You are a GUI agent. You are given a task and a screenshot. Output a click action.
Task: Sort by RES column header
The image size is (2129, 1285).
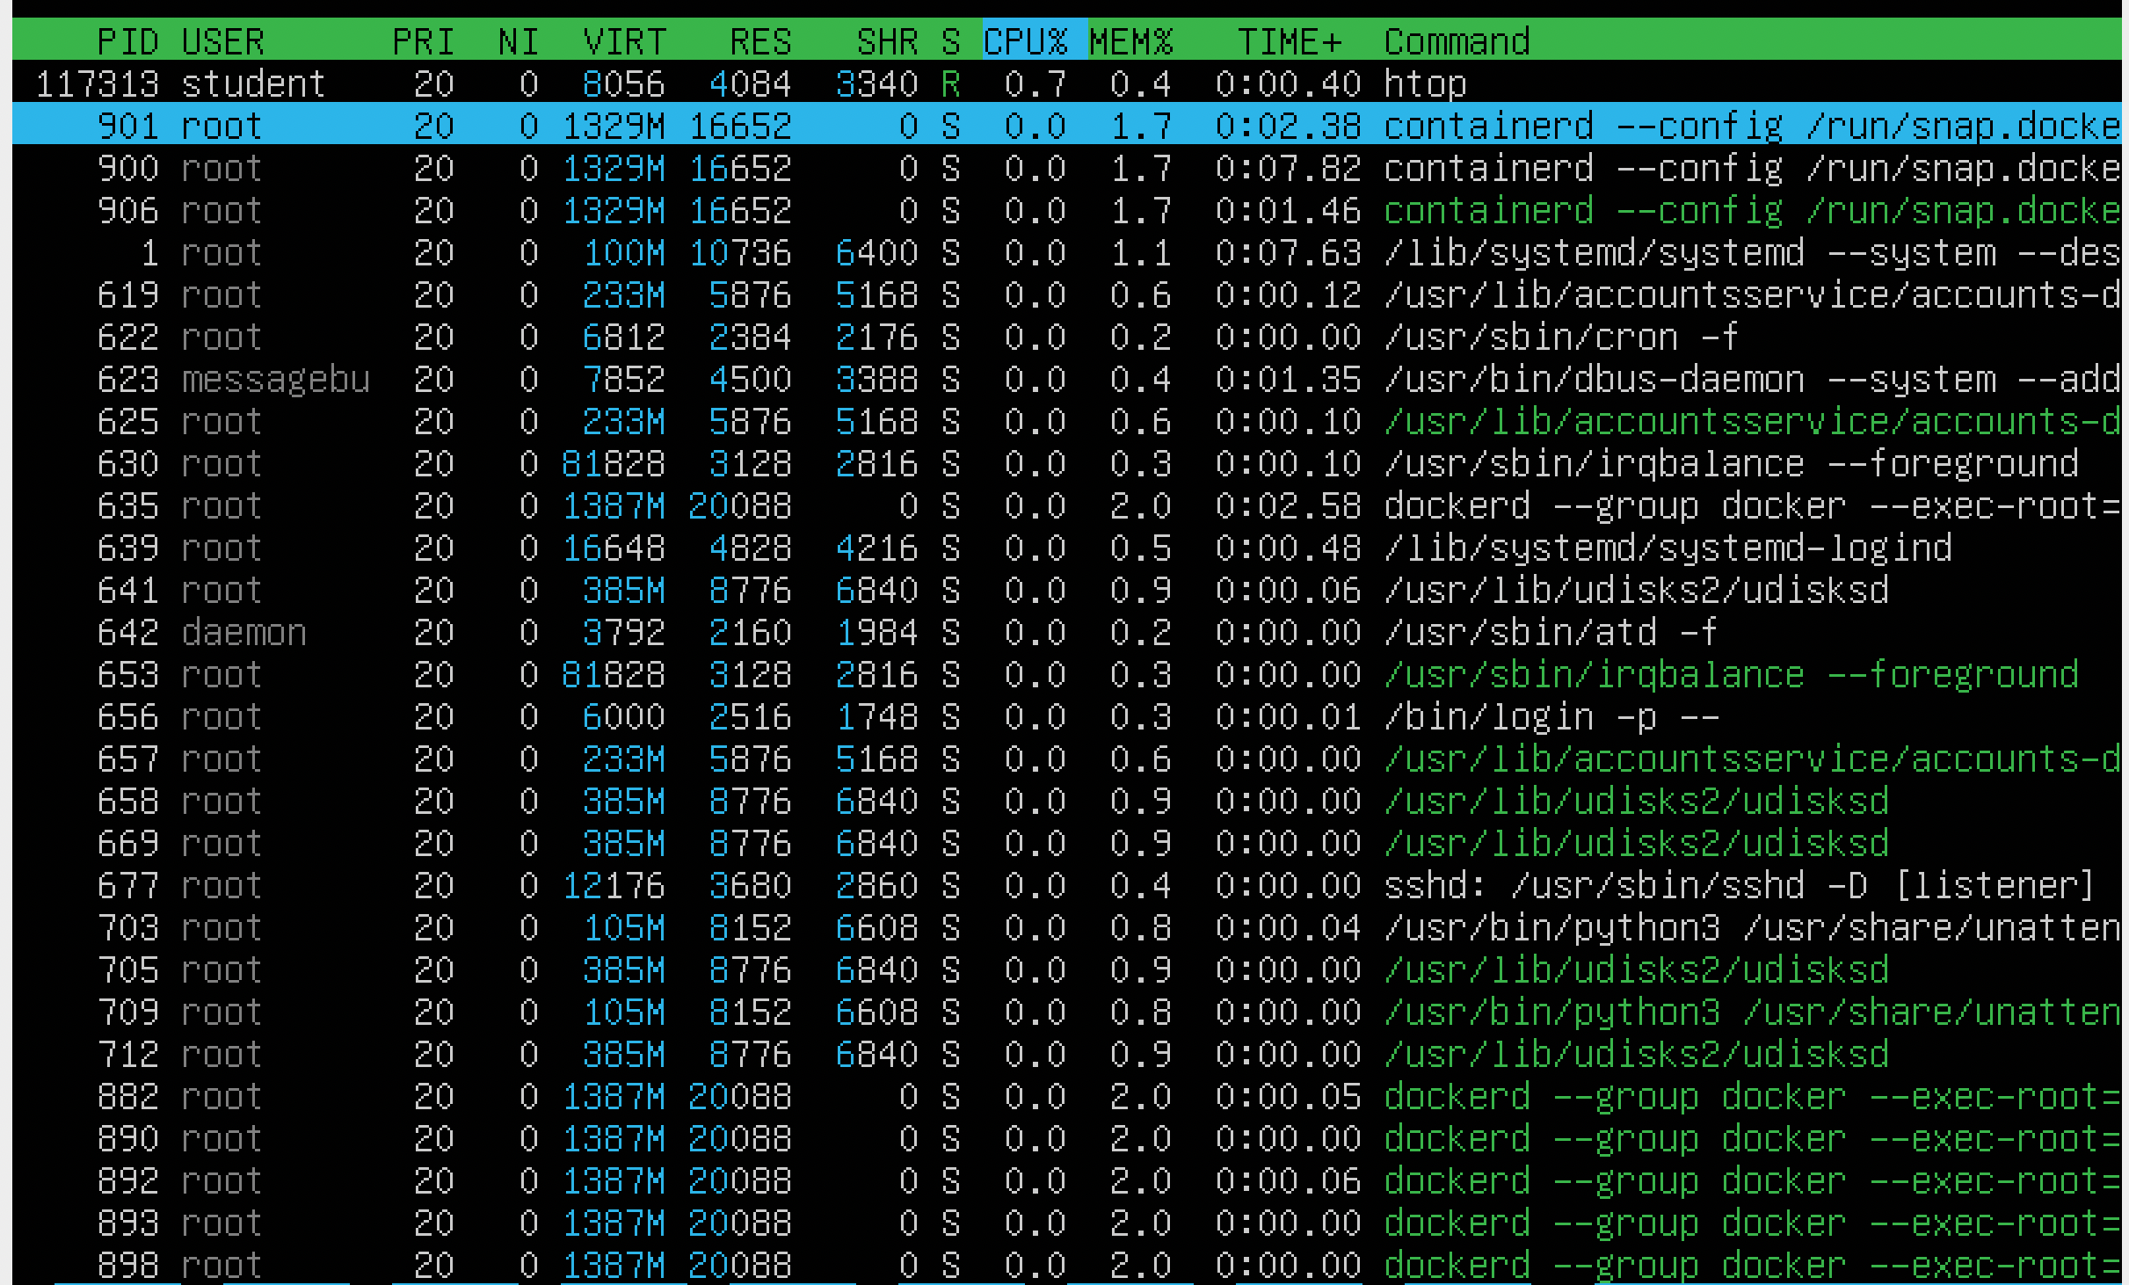[x=761, y=41]
